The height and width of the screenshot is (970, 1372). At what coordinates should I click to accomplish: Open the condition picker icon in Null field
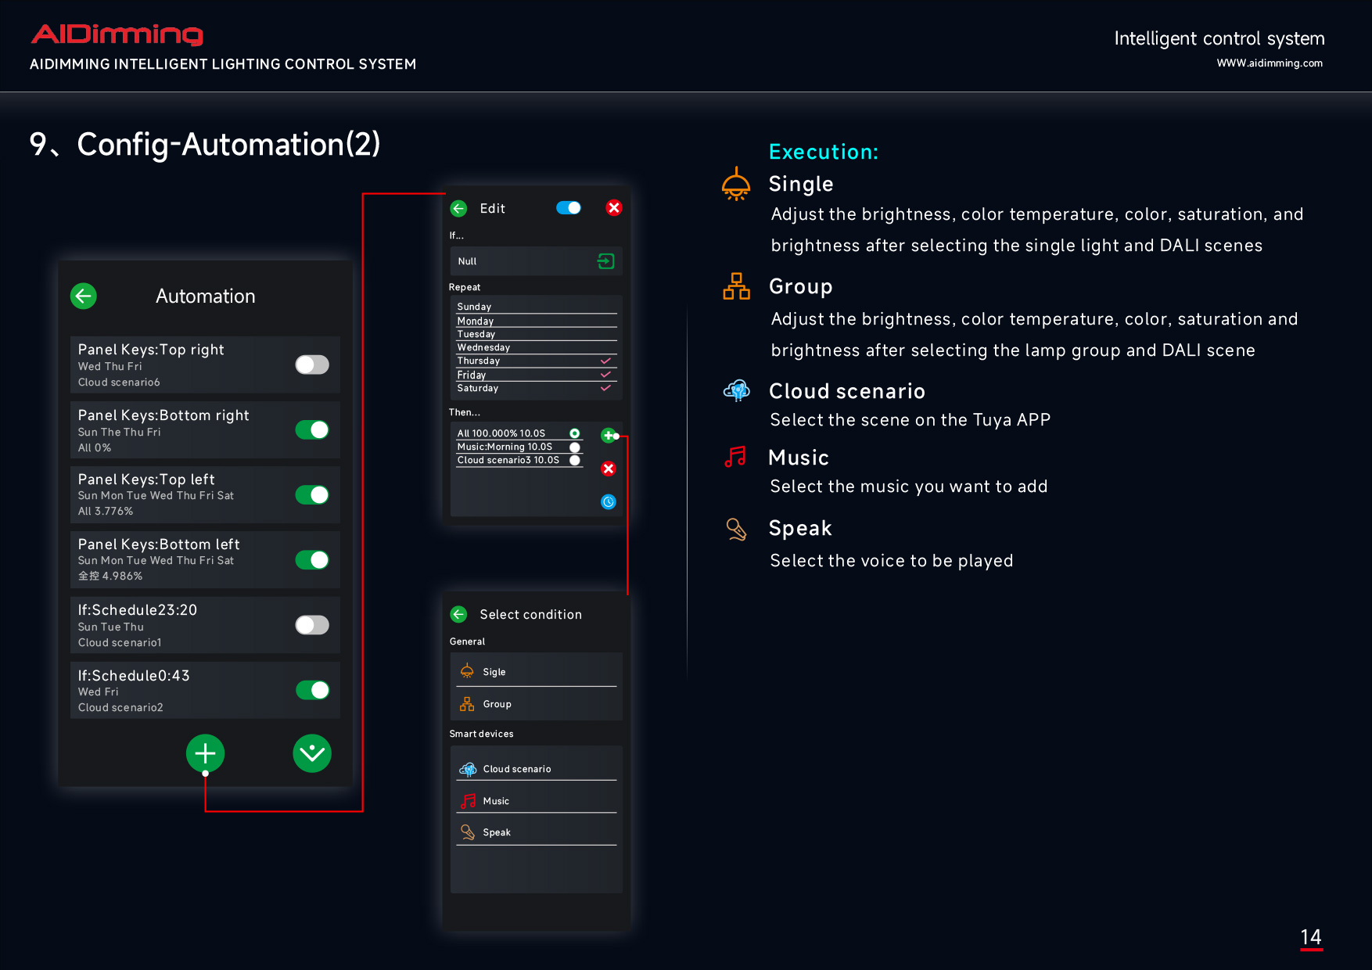pos(606,261)
